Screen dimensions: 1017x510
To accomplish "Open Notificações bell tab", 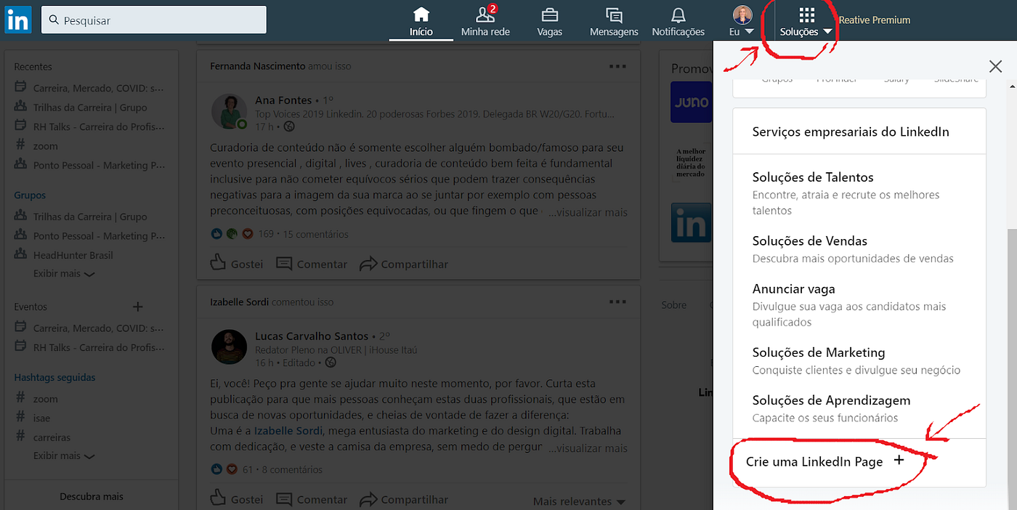I will pyautogui.click(x=678, y=21).
